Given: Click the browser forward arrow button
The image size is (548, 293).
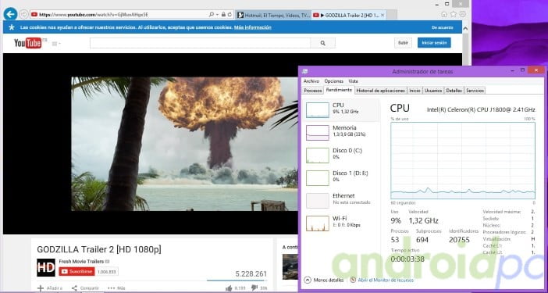Looking at the screenshot, I should (23, 15).
